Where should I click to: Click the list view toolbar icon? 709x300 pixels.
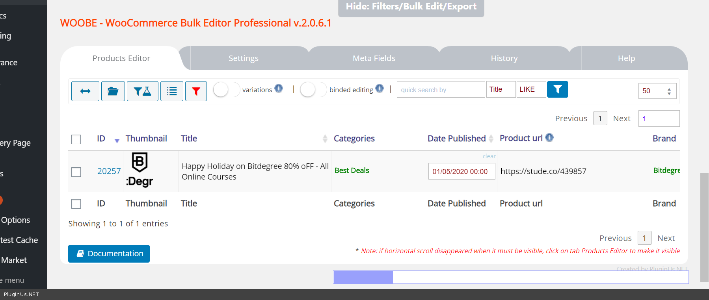tap(172, 91)
